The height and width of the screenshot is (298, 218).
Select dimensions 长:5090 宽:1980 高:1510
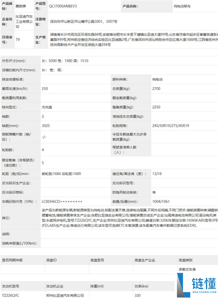click(x=65, y=61)
